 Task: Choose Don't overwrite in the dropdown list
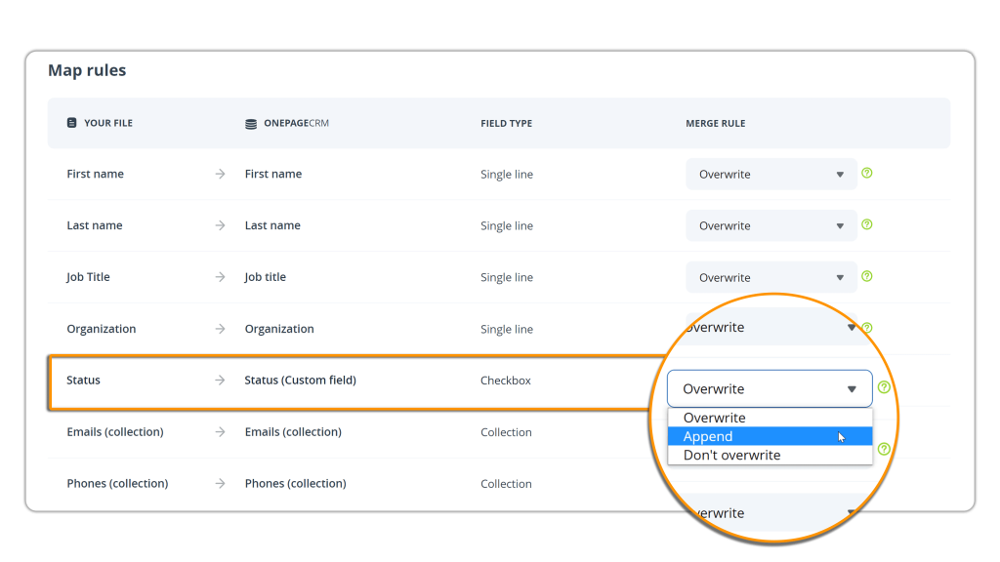pyautogui.click(x=731, y=455)
